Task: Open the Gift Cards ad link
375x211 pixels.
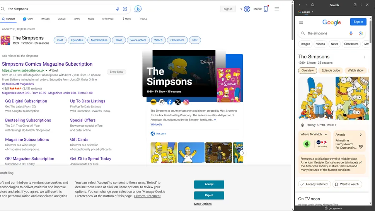Action: point(79,140)
